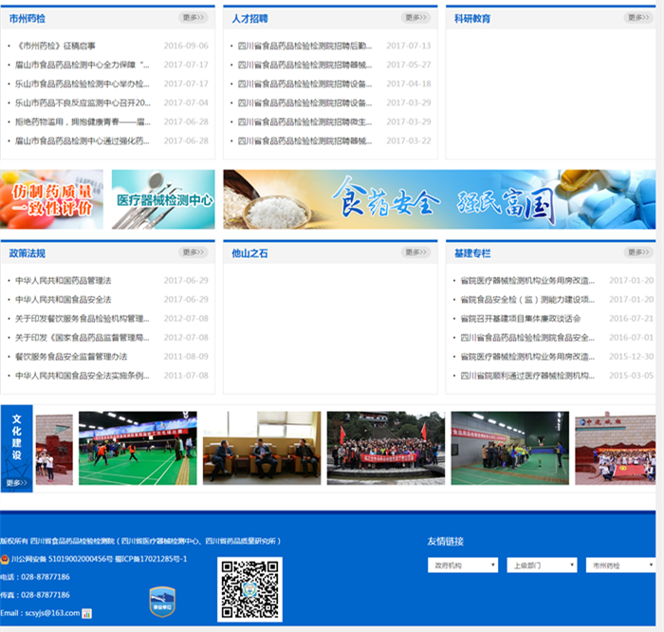Open the 仿制药质量一致性评价 banner

coord(52,199)
